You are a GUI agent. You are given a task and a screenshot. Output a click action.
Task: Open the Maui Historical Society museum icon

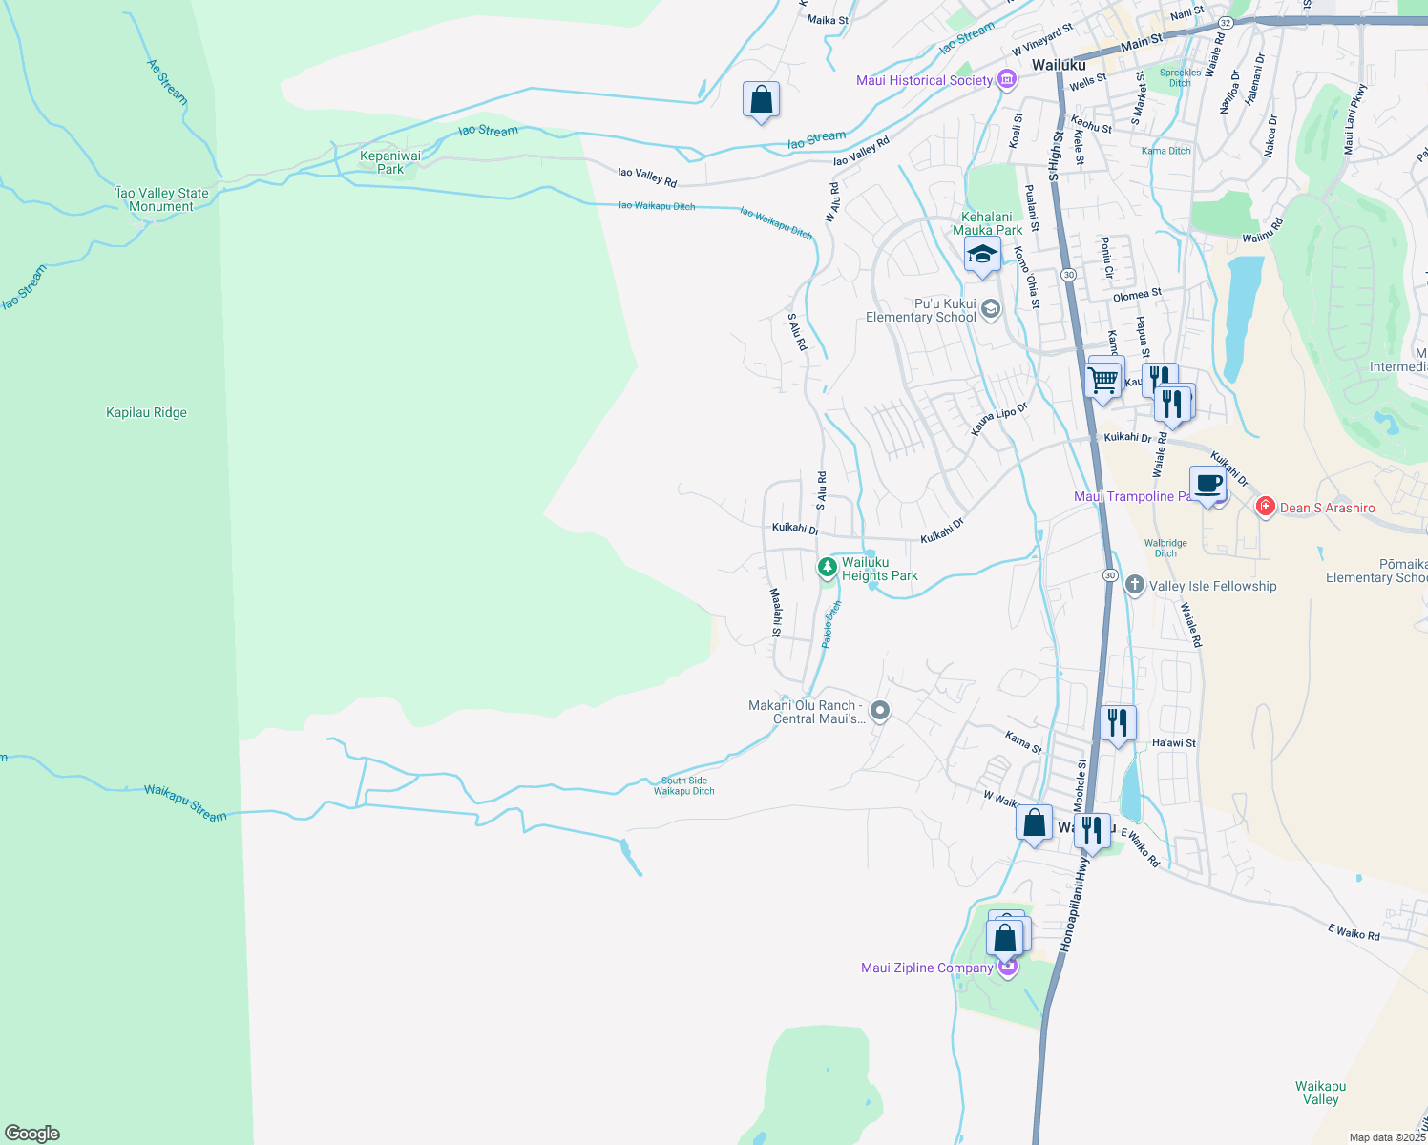click(1006, 80)
